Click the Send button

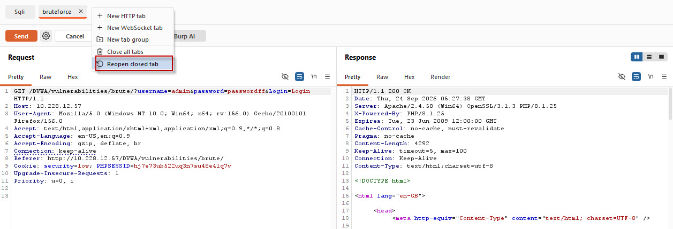21,36
